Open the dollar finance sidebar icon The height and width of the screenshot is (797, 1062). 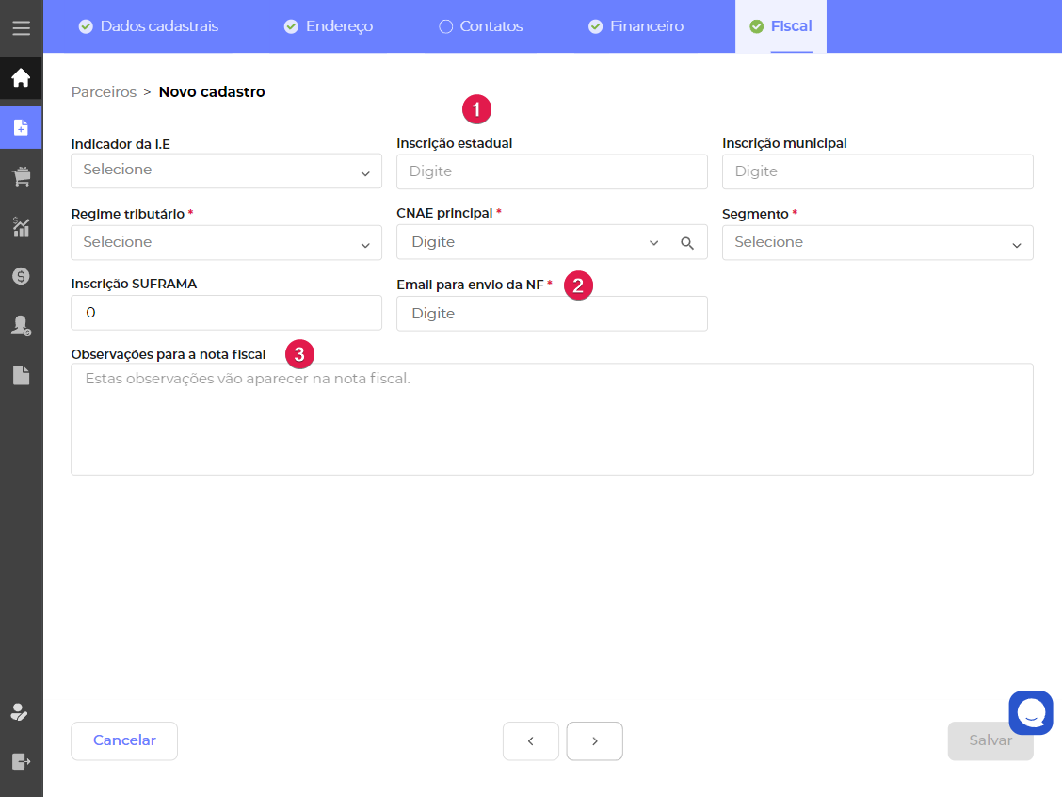pyautogui.click(x=21, y=276)
